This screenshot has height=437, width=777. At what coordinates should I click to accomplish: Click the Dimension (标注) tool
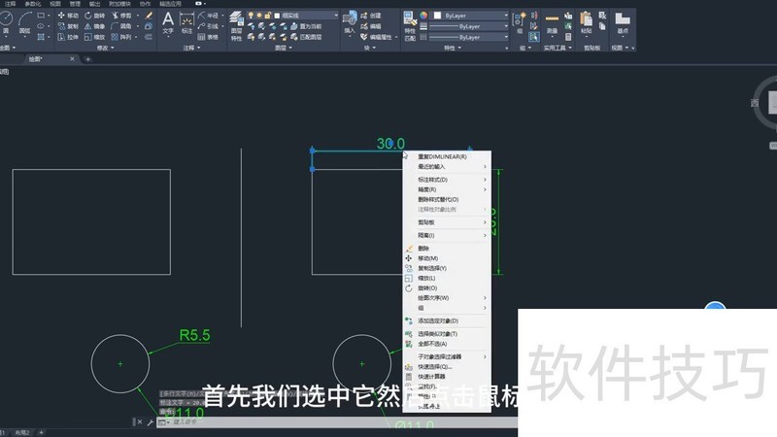(x=186, y=23)
